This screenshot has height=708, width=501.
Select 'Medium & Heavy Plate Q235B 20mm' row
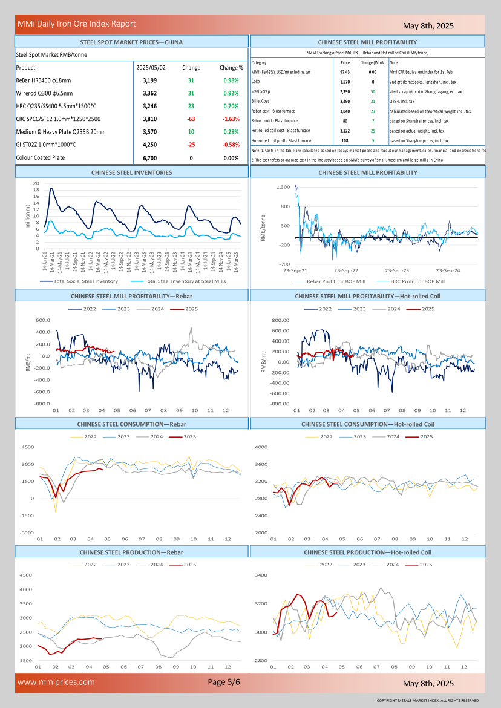click(x=131, y=132)
